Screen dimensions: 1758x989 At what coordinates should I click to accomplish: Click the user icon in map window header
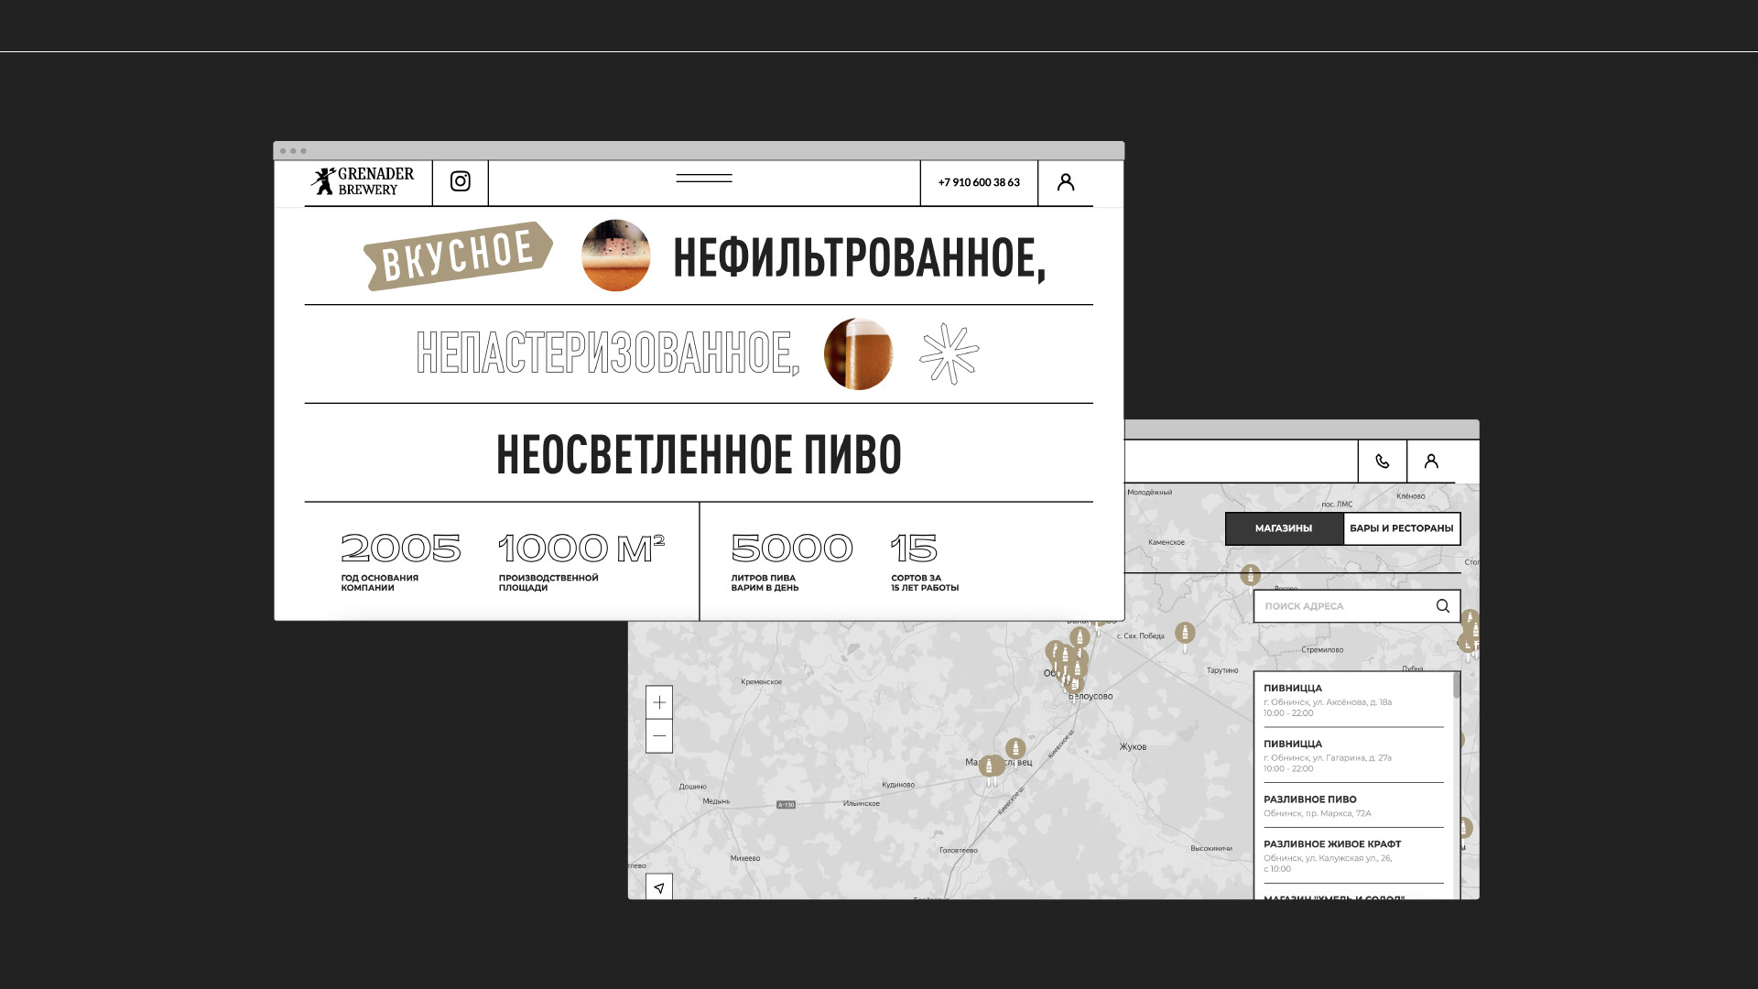coord(1430,462)
